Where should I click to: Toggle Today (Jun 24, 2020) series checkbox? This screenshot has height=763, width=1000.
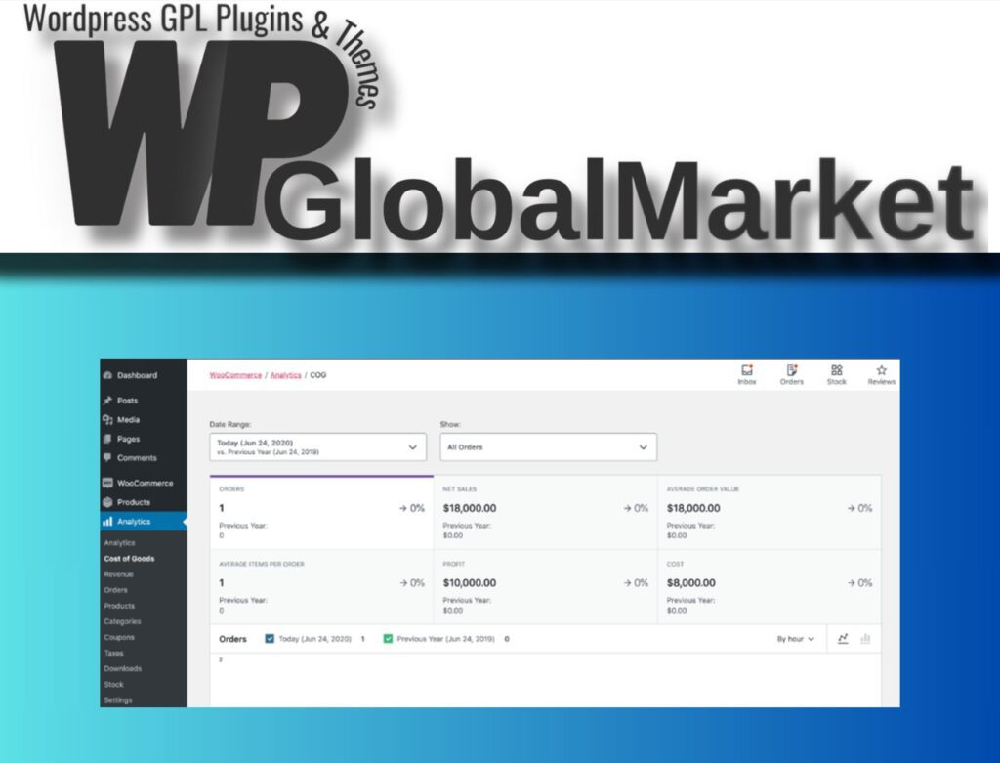click(x=270, y=639)
